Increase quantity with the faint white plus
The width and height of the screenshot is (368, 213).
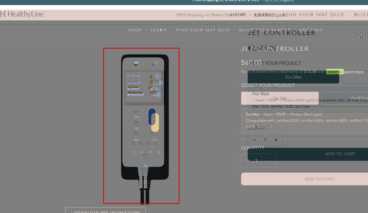pos(269,161)
